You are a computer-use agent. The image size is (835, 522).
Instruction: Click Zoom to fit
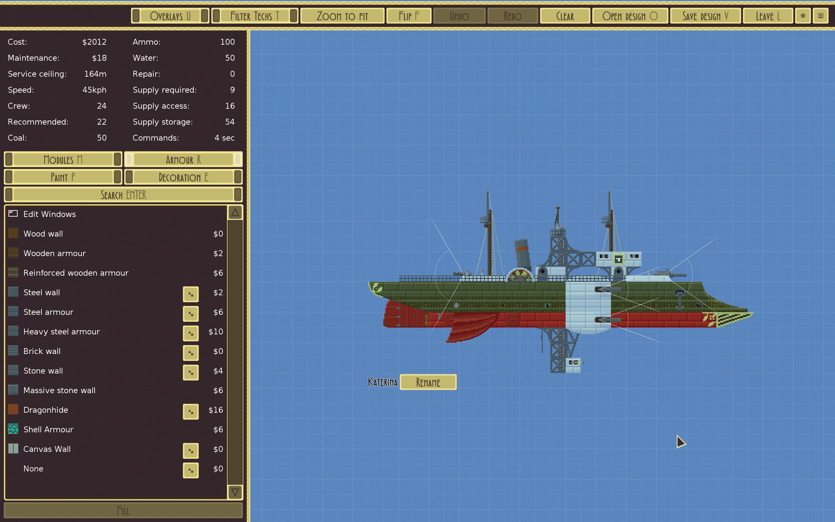tap(342, 16)
